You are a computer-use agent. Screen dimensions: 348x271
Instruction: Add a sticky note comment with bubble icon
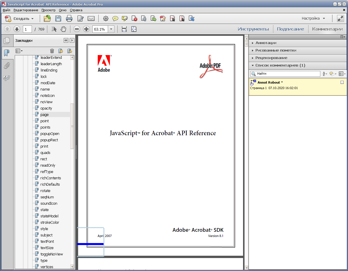(x=115, y=19)
